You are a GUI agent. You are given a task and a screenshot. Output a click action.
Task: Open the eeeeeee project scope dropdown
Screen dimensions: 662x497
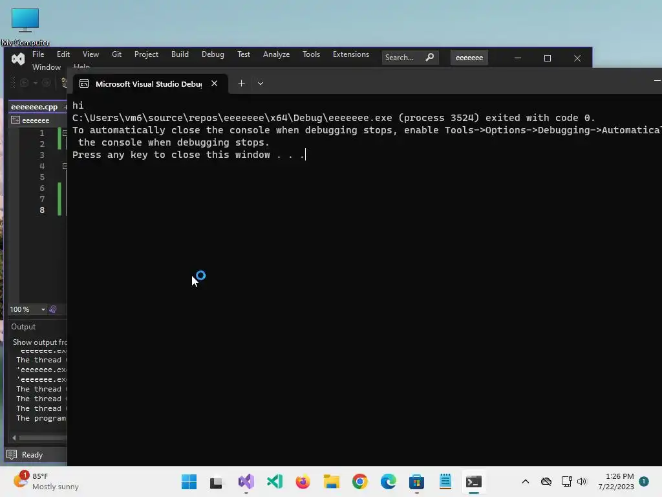(36, 120)
